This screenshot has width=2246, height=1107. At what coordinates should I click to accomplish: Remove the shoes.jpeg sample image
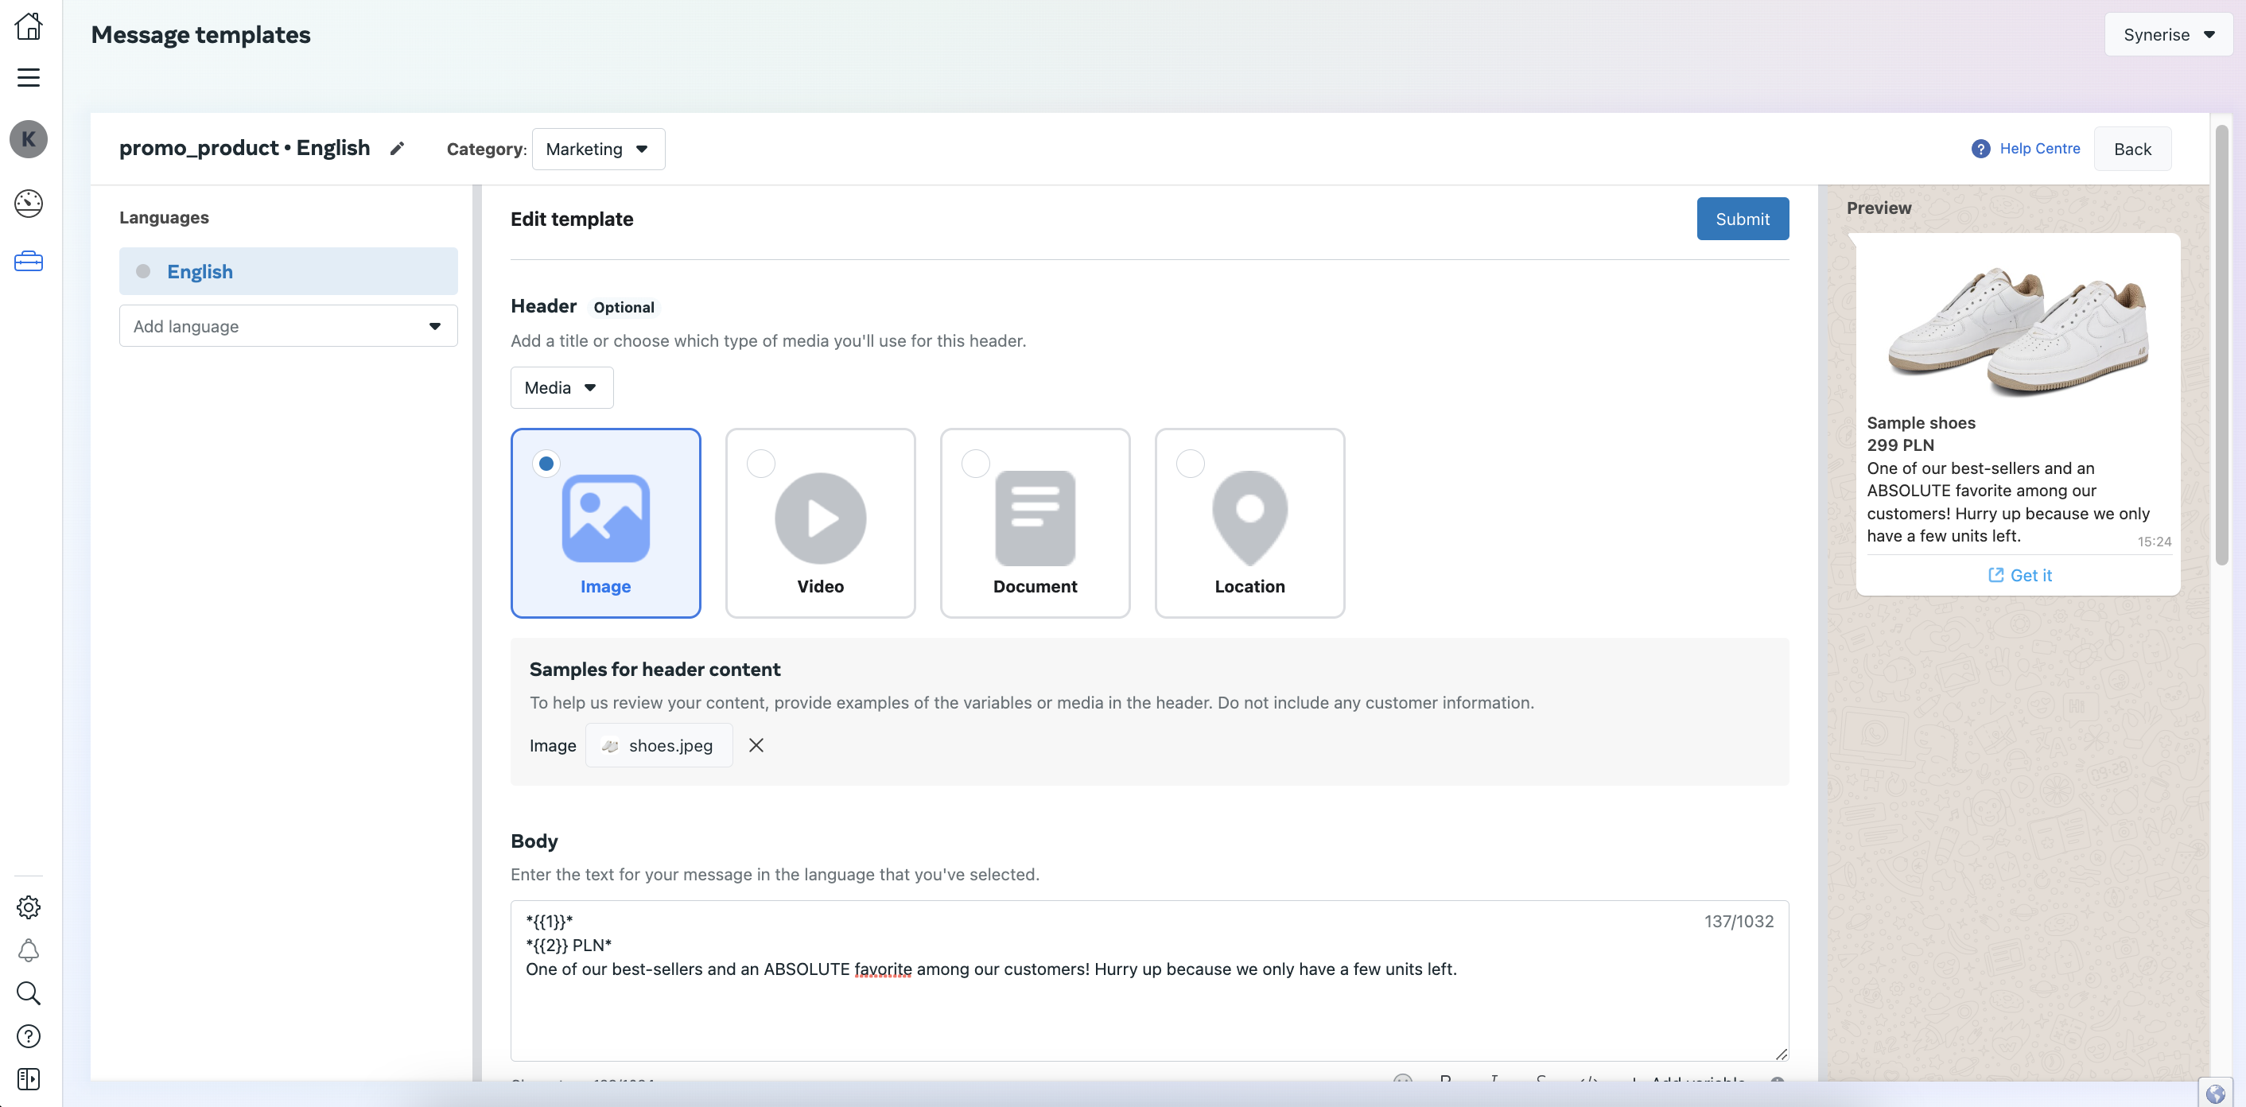coord(756,745)
